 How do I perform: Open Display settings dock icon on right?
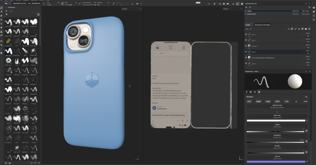(314, 8)
